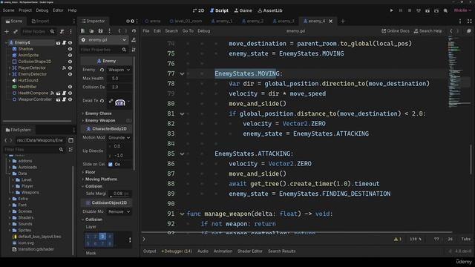Click the Run Current Scene icon
Image resolution: width=475 pixels, height=267 pixels.
point(427,10)
